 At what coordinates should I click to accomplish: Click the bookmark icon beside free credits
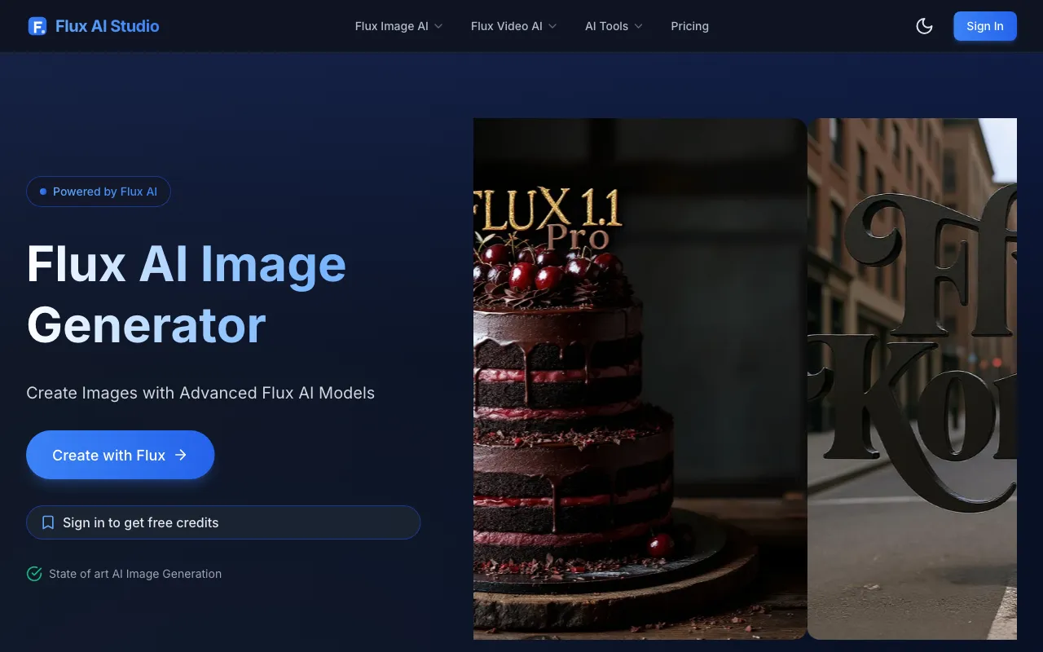[48, 522]
